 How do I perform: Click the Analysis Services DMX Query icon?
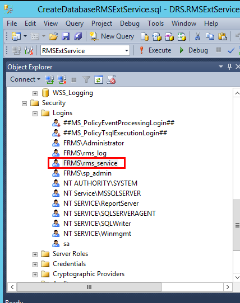coord(169,36)
